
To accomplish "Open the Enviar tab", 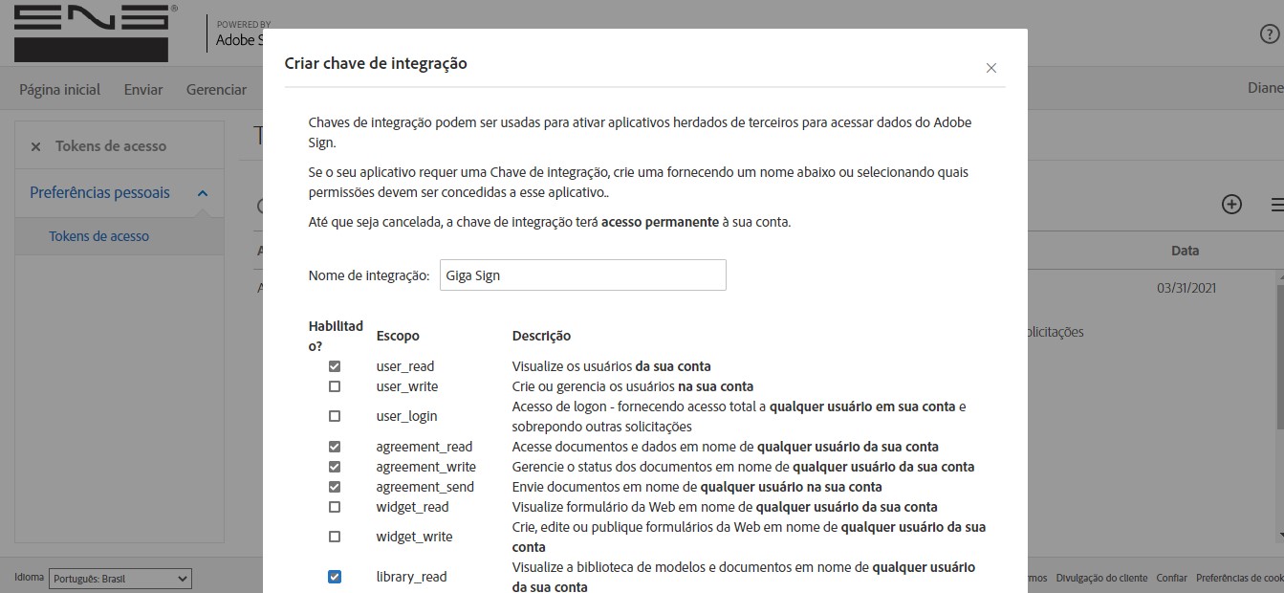I will click(143, 90).
